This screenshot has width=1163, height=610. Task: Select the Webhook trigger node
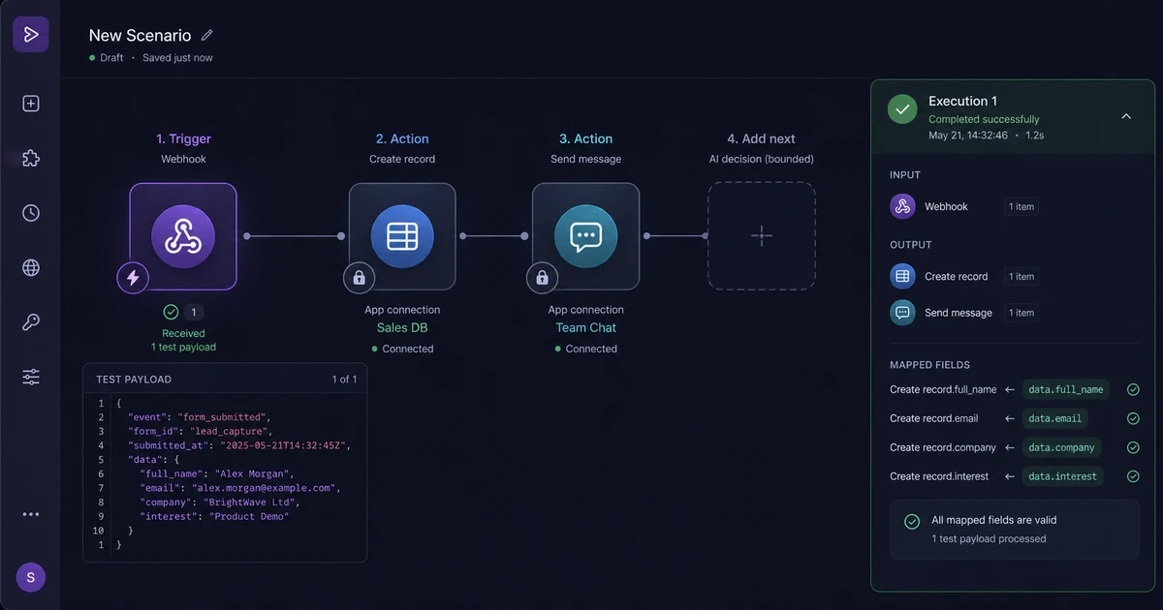183,236
